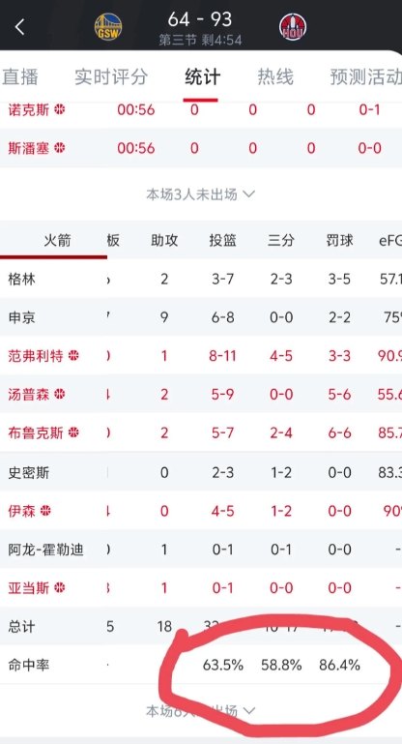Tap the back arrow icon

(x=19, y=27)
